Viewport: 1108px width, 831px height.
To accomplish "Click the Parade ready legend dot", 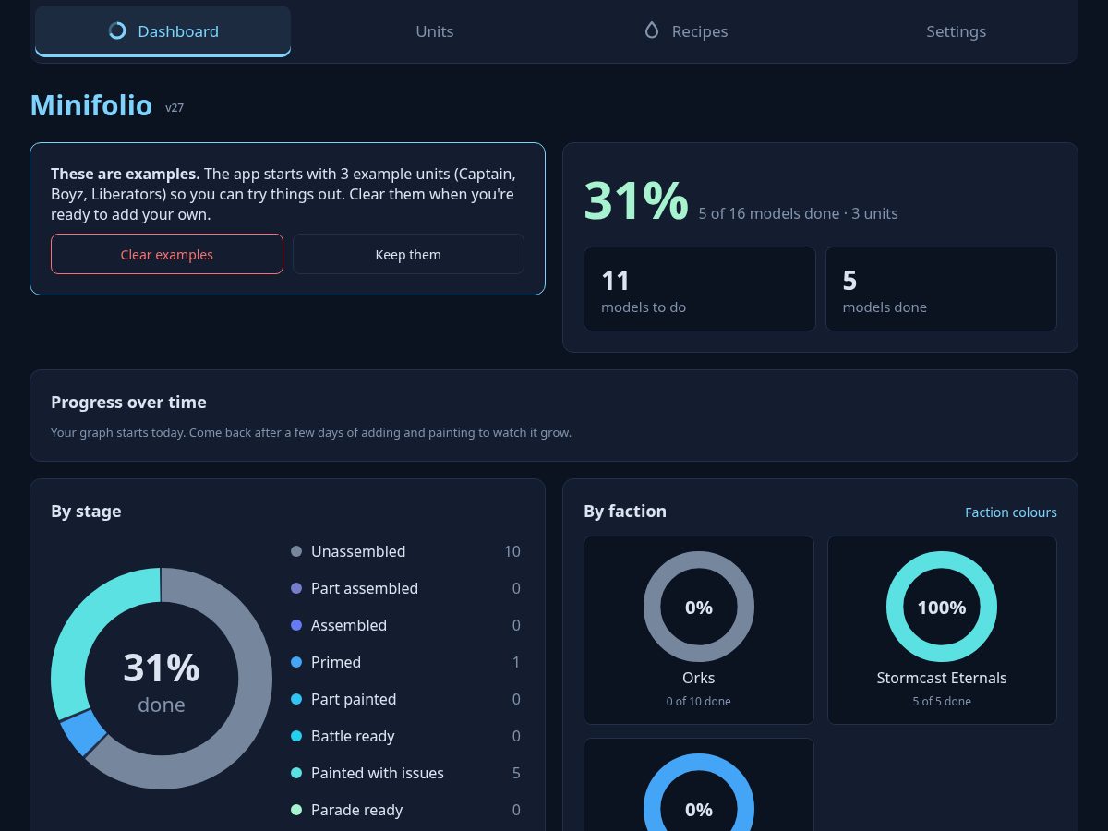I will 296,810.
